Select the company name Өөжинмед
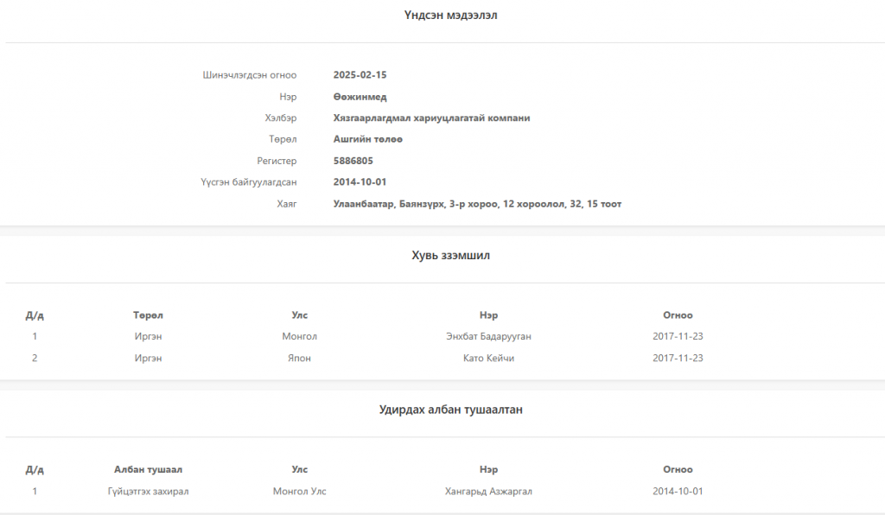The image size is (885, 515). click(360, 97)
